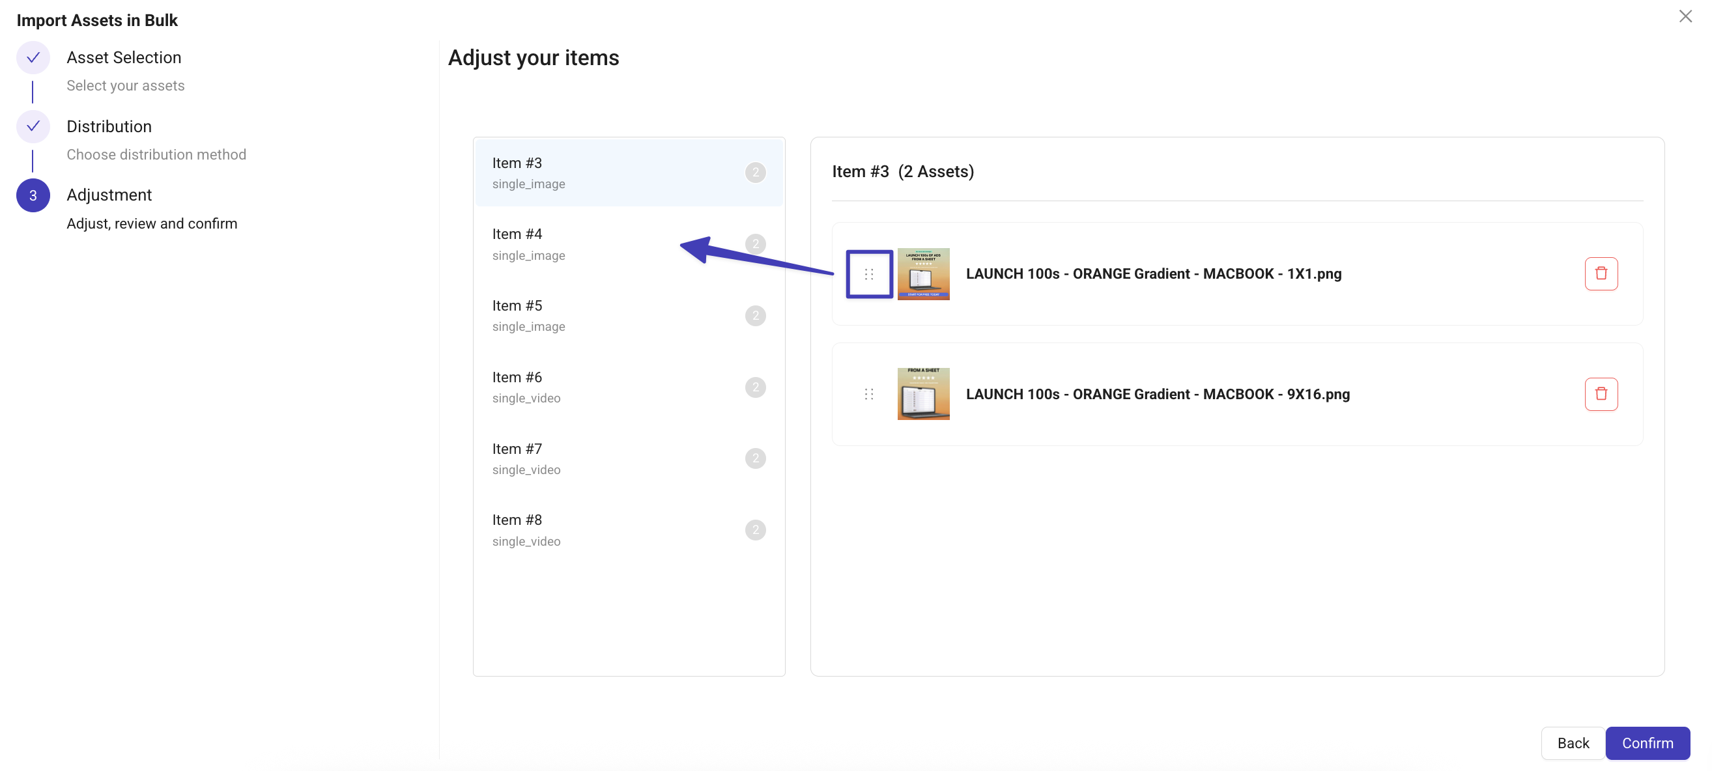Delete the MACBOOK 9X16.png asset

tap(1601, 394)
